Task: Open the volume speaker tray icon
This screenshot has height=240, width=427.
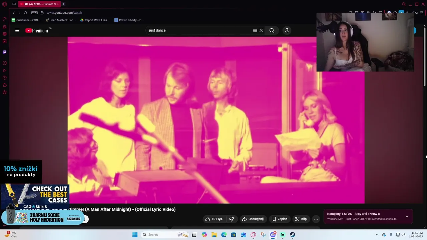Action: [x=403, y=235]
